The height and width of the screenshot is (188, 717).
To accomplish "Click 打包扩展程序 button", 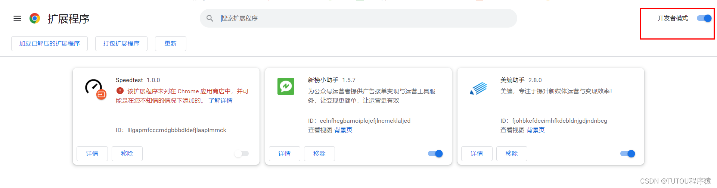I will [x=121, y=44].
